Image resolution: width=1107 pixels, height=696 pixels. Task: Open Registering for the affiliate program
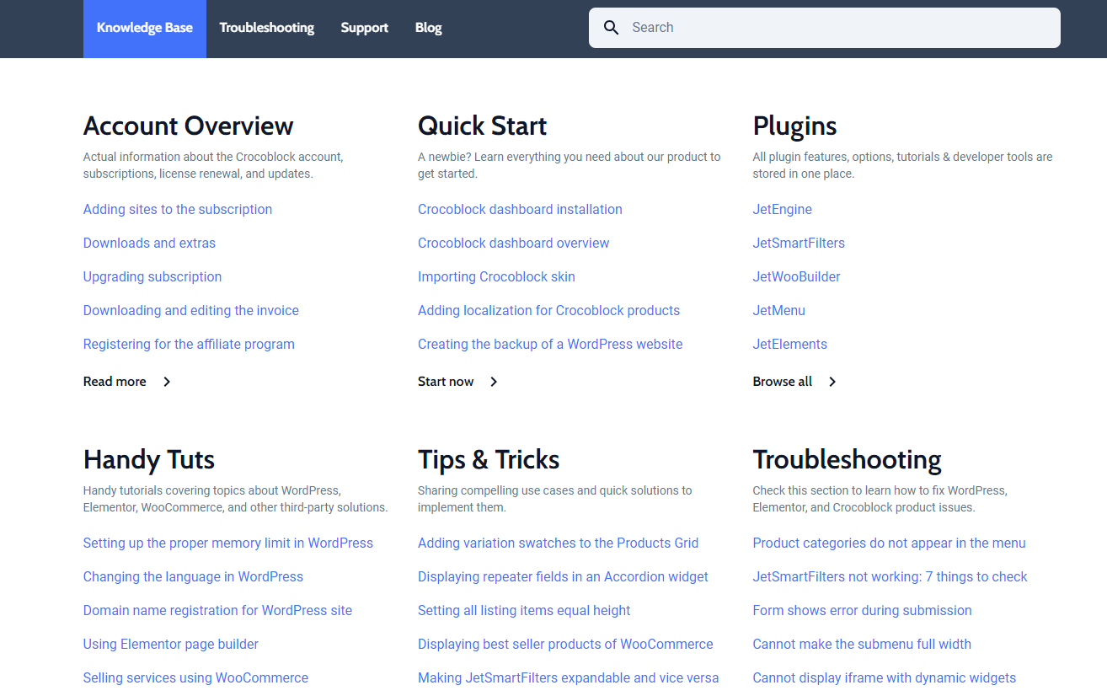pos(189,344)
